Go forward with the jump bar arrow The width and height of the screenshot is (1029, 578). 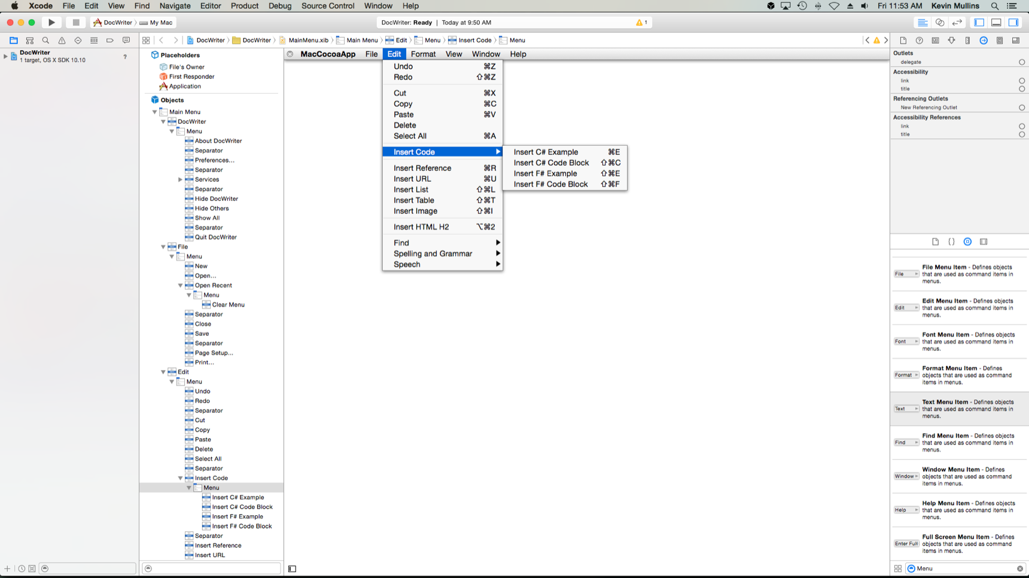point(175,40)
